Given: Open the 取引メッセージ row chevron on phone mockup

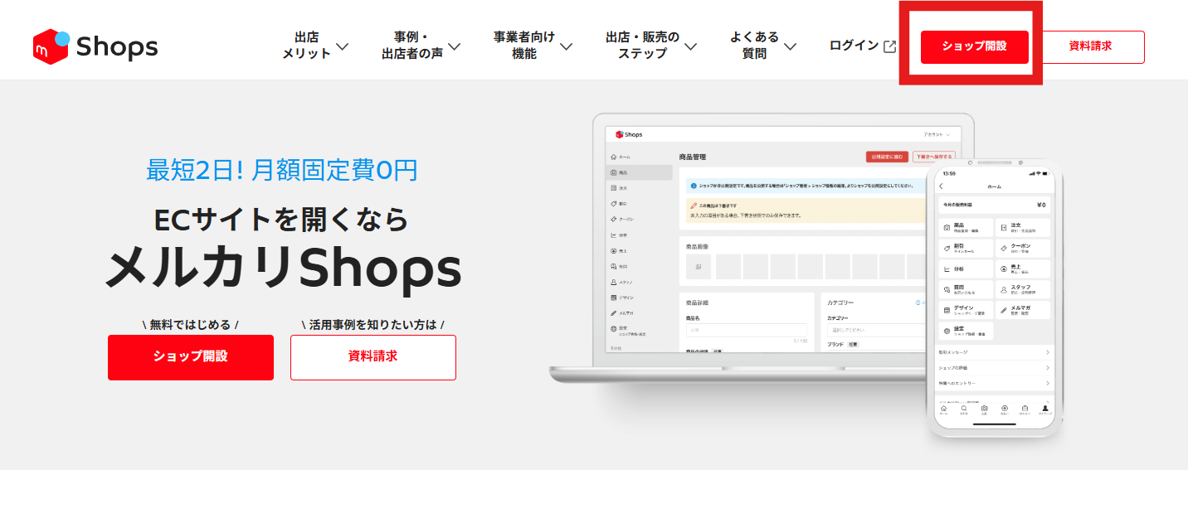Looking at the screenshot, I should [x=1047, y=352].
